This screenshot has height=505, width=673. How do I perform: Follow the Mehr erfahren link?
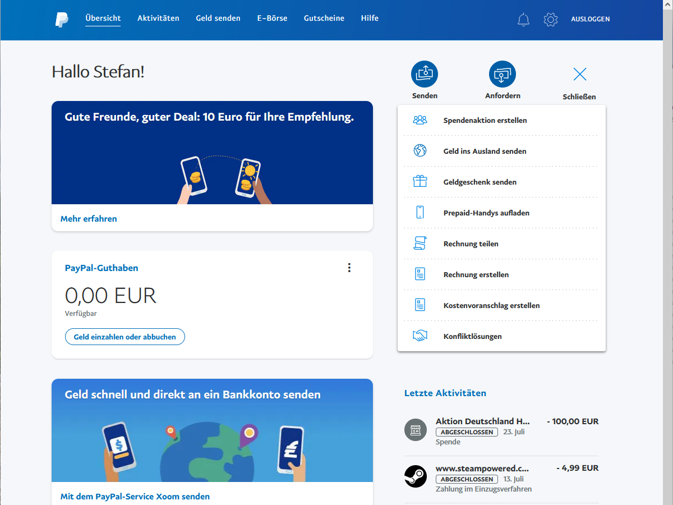tap(89, 219)
